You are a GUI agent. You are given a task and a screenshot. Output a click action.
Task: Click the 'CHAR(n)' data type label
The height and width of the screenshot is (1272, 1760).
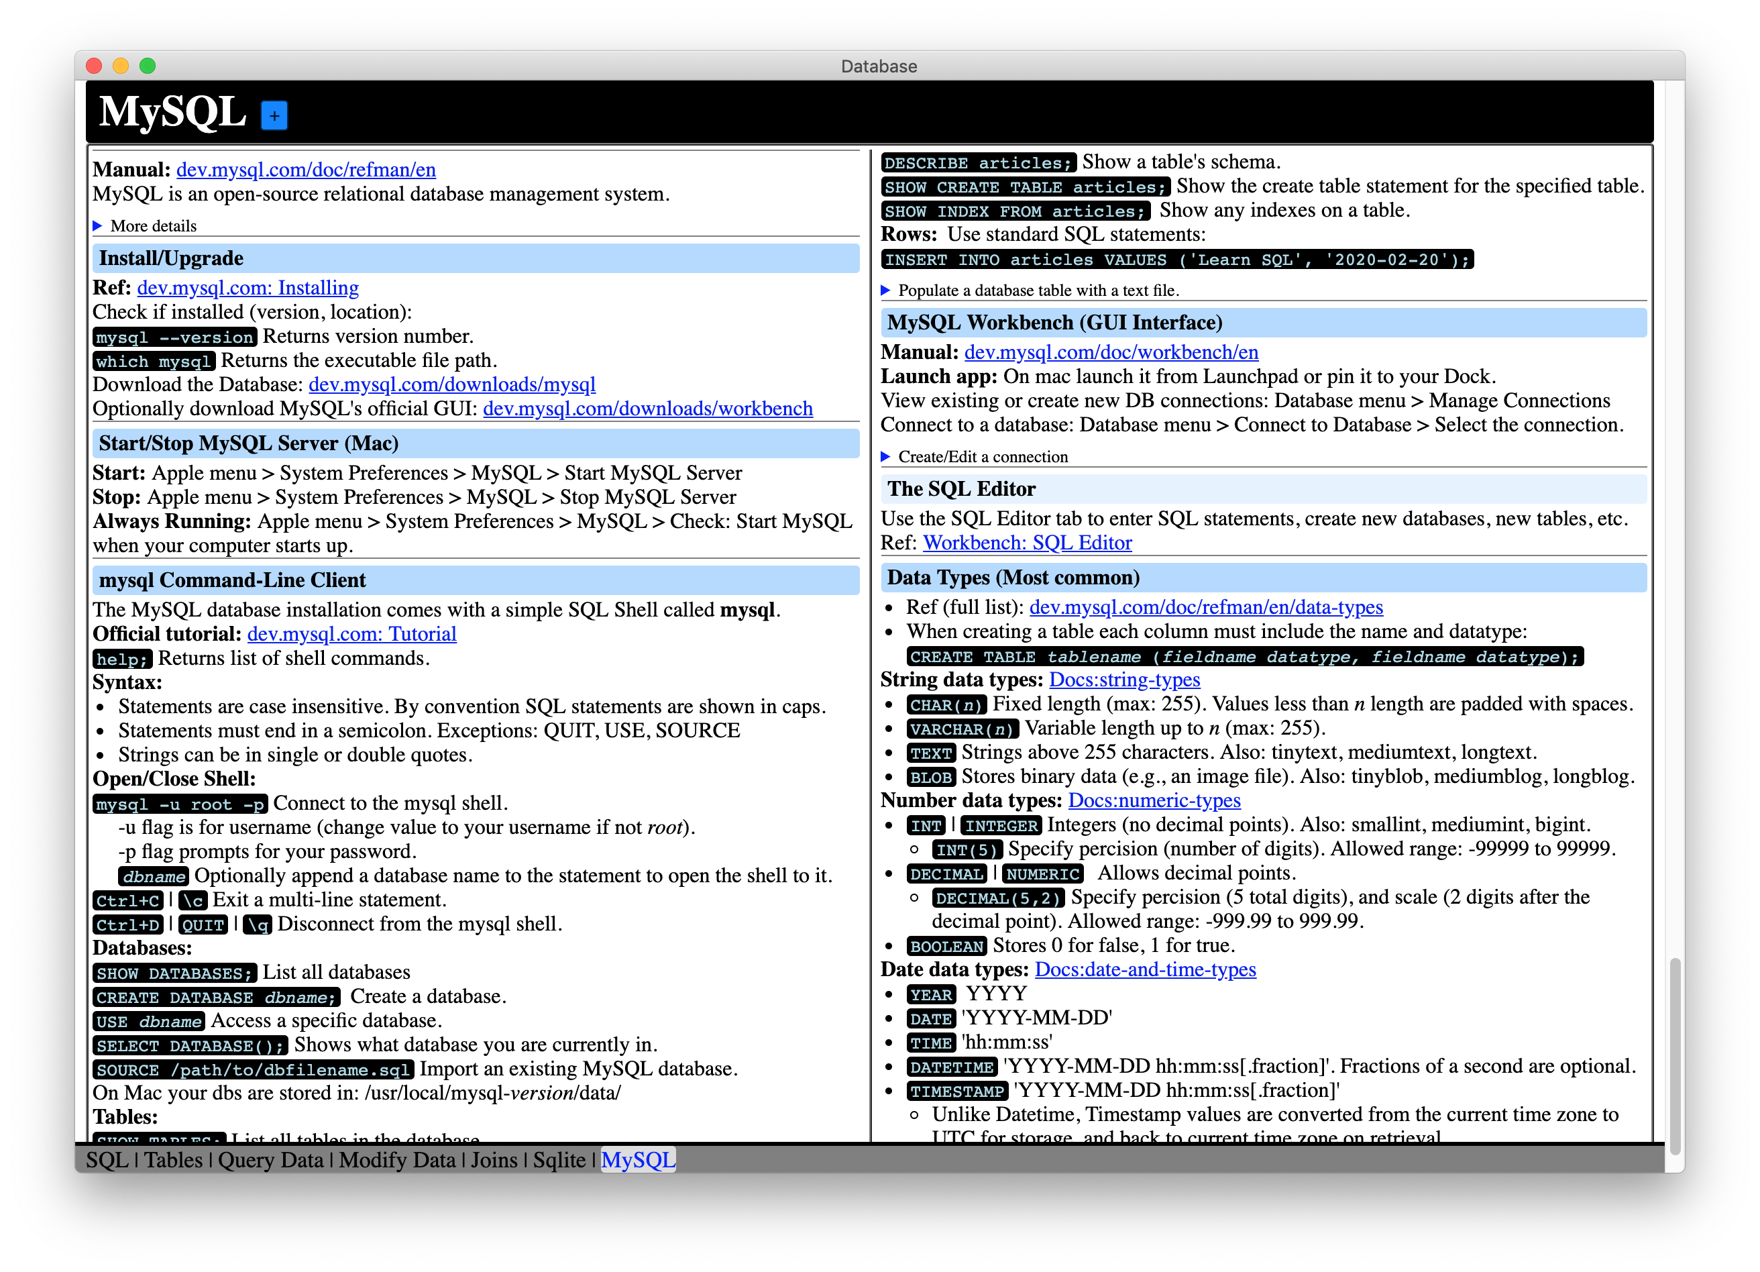pyautogui.click(x=946, y=704)
